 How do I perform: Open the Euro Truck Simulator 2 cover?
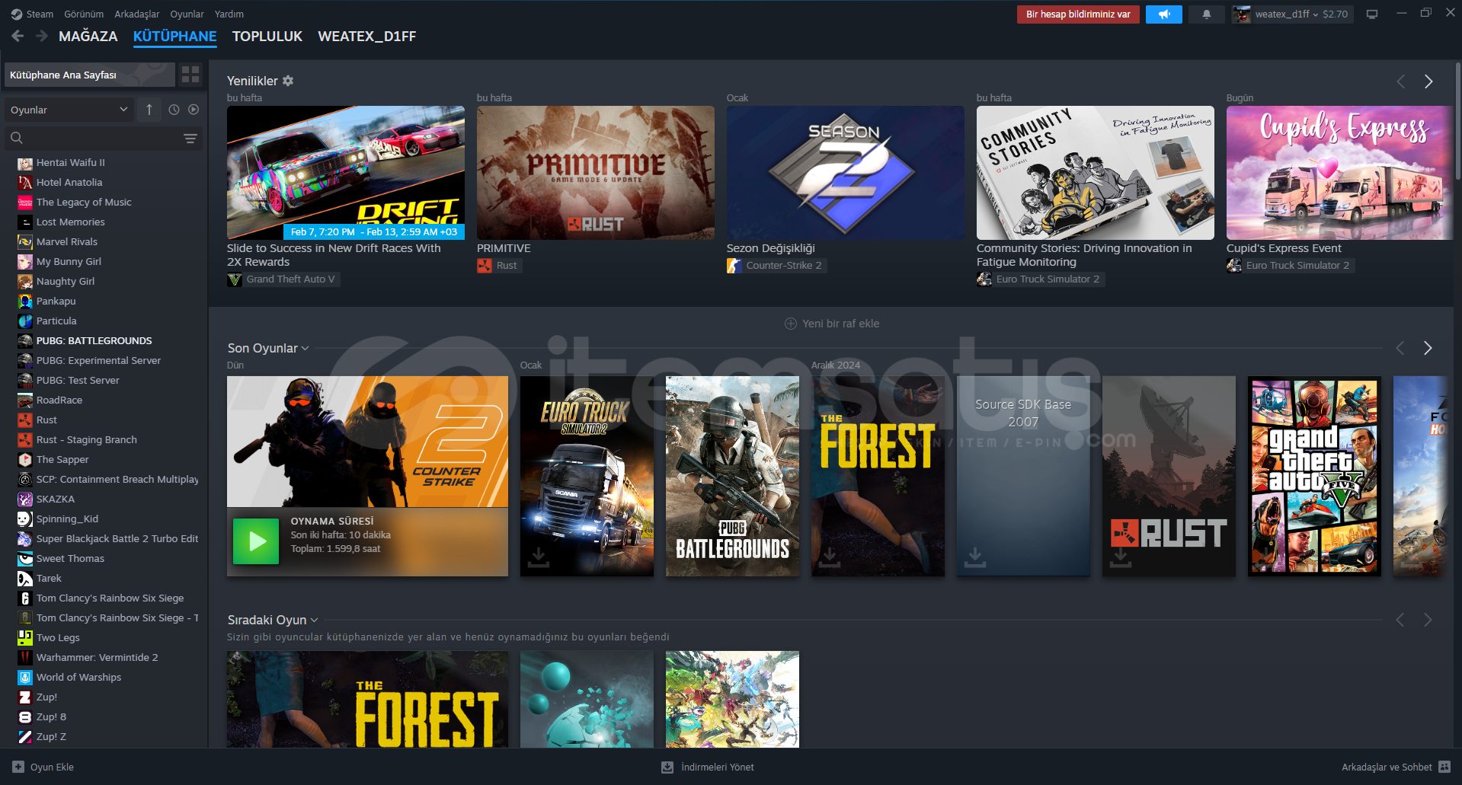coord(587,476)
